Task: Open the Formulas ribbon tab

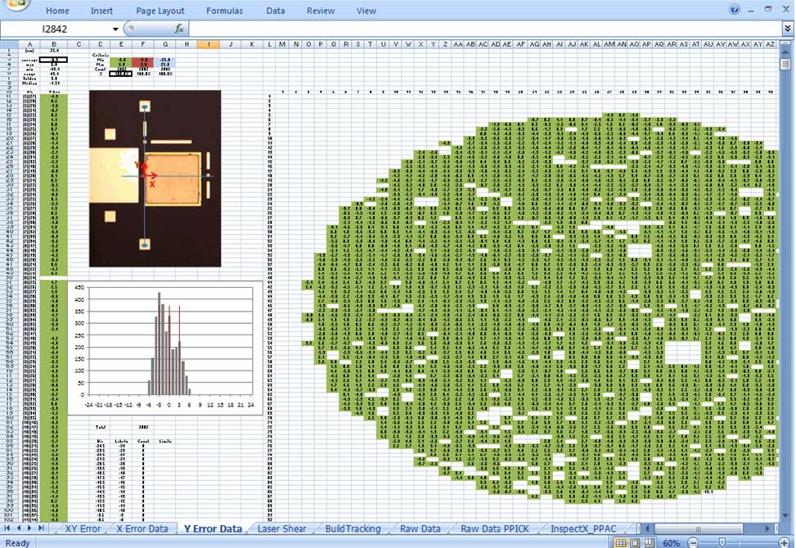Action: [225, 11]
